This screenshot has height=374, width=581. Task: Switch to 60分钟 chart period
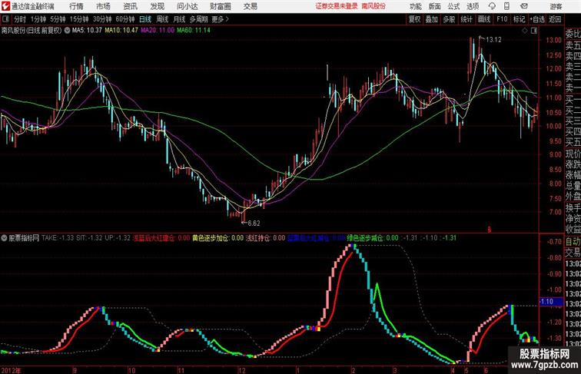(x=125, y=19)
